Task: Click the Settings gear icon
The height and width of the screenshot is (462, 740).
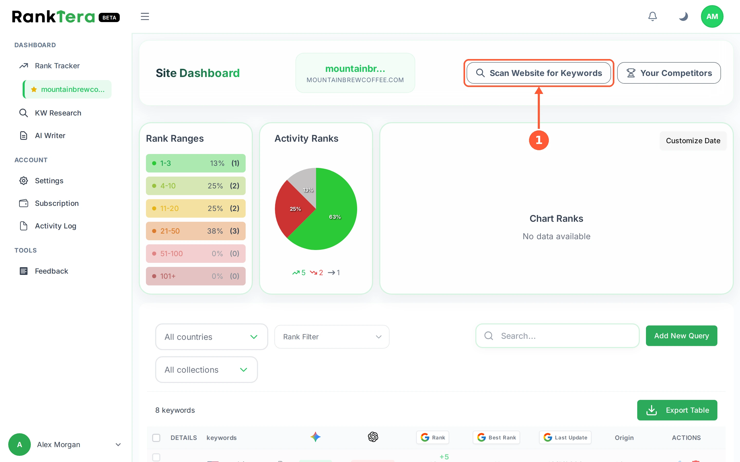Action: tap(24, 181)
